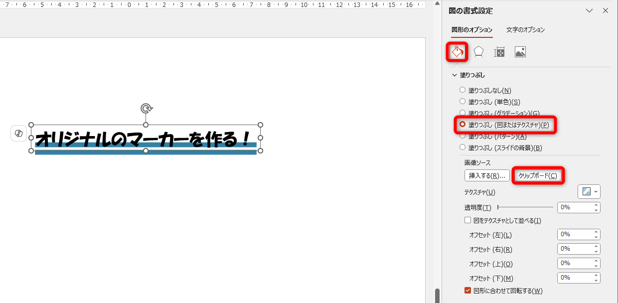Image resolution: width=618 pixels, height=303 pixels.
Task: Open the 効果 pentagon icon
Action: (x=478, y=51)
